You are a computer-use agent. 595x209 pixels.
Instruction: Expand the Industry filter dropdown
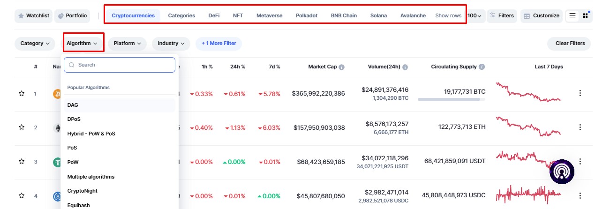click(171, 44)
